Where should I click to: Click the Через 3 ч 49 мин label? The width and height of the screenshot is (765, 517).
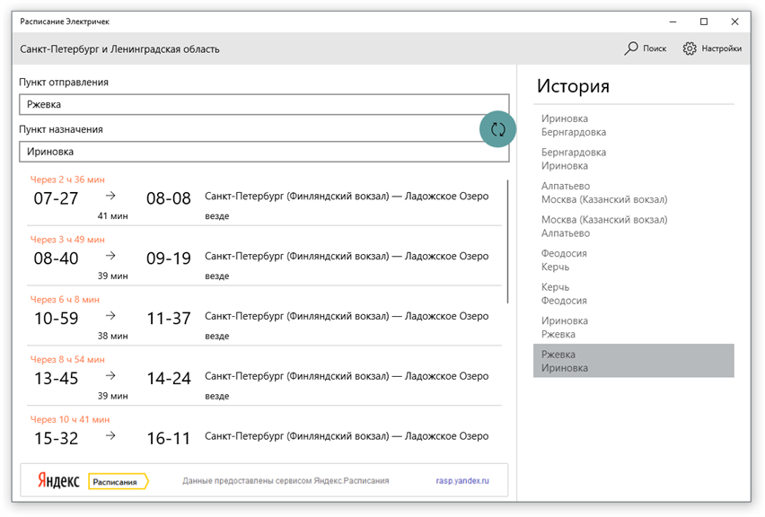[x=67, y=240]
